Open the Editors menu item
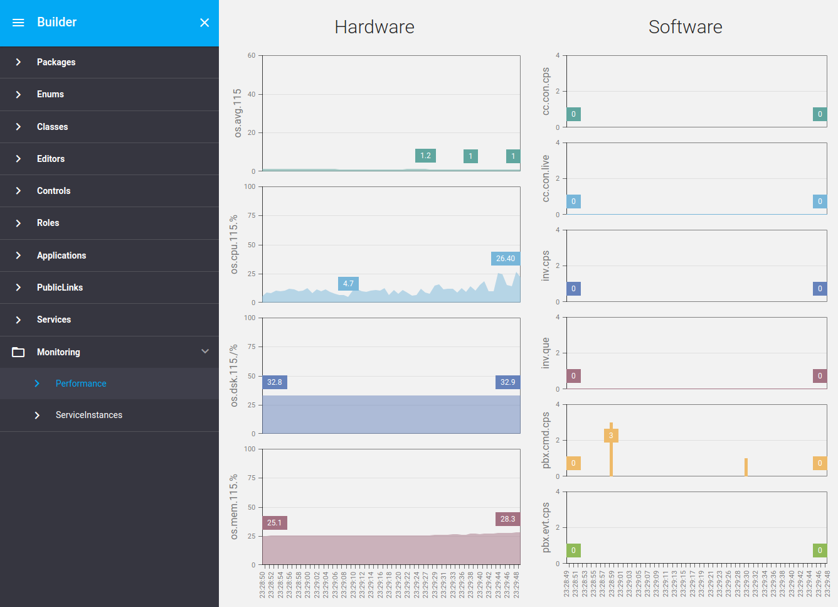Image resolution: width=838 pixels, height=607 pixels. 109,159
